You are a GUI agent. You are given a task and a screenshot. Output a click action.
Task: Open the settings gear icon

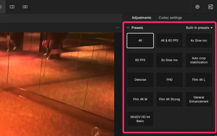[x=197, y=7]
